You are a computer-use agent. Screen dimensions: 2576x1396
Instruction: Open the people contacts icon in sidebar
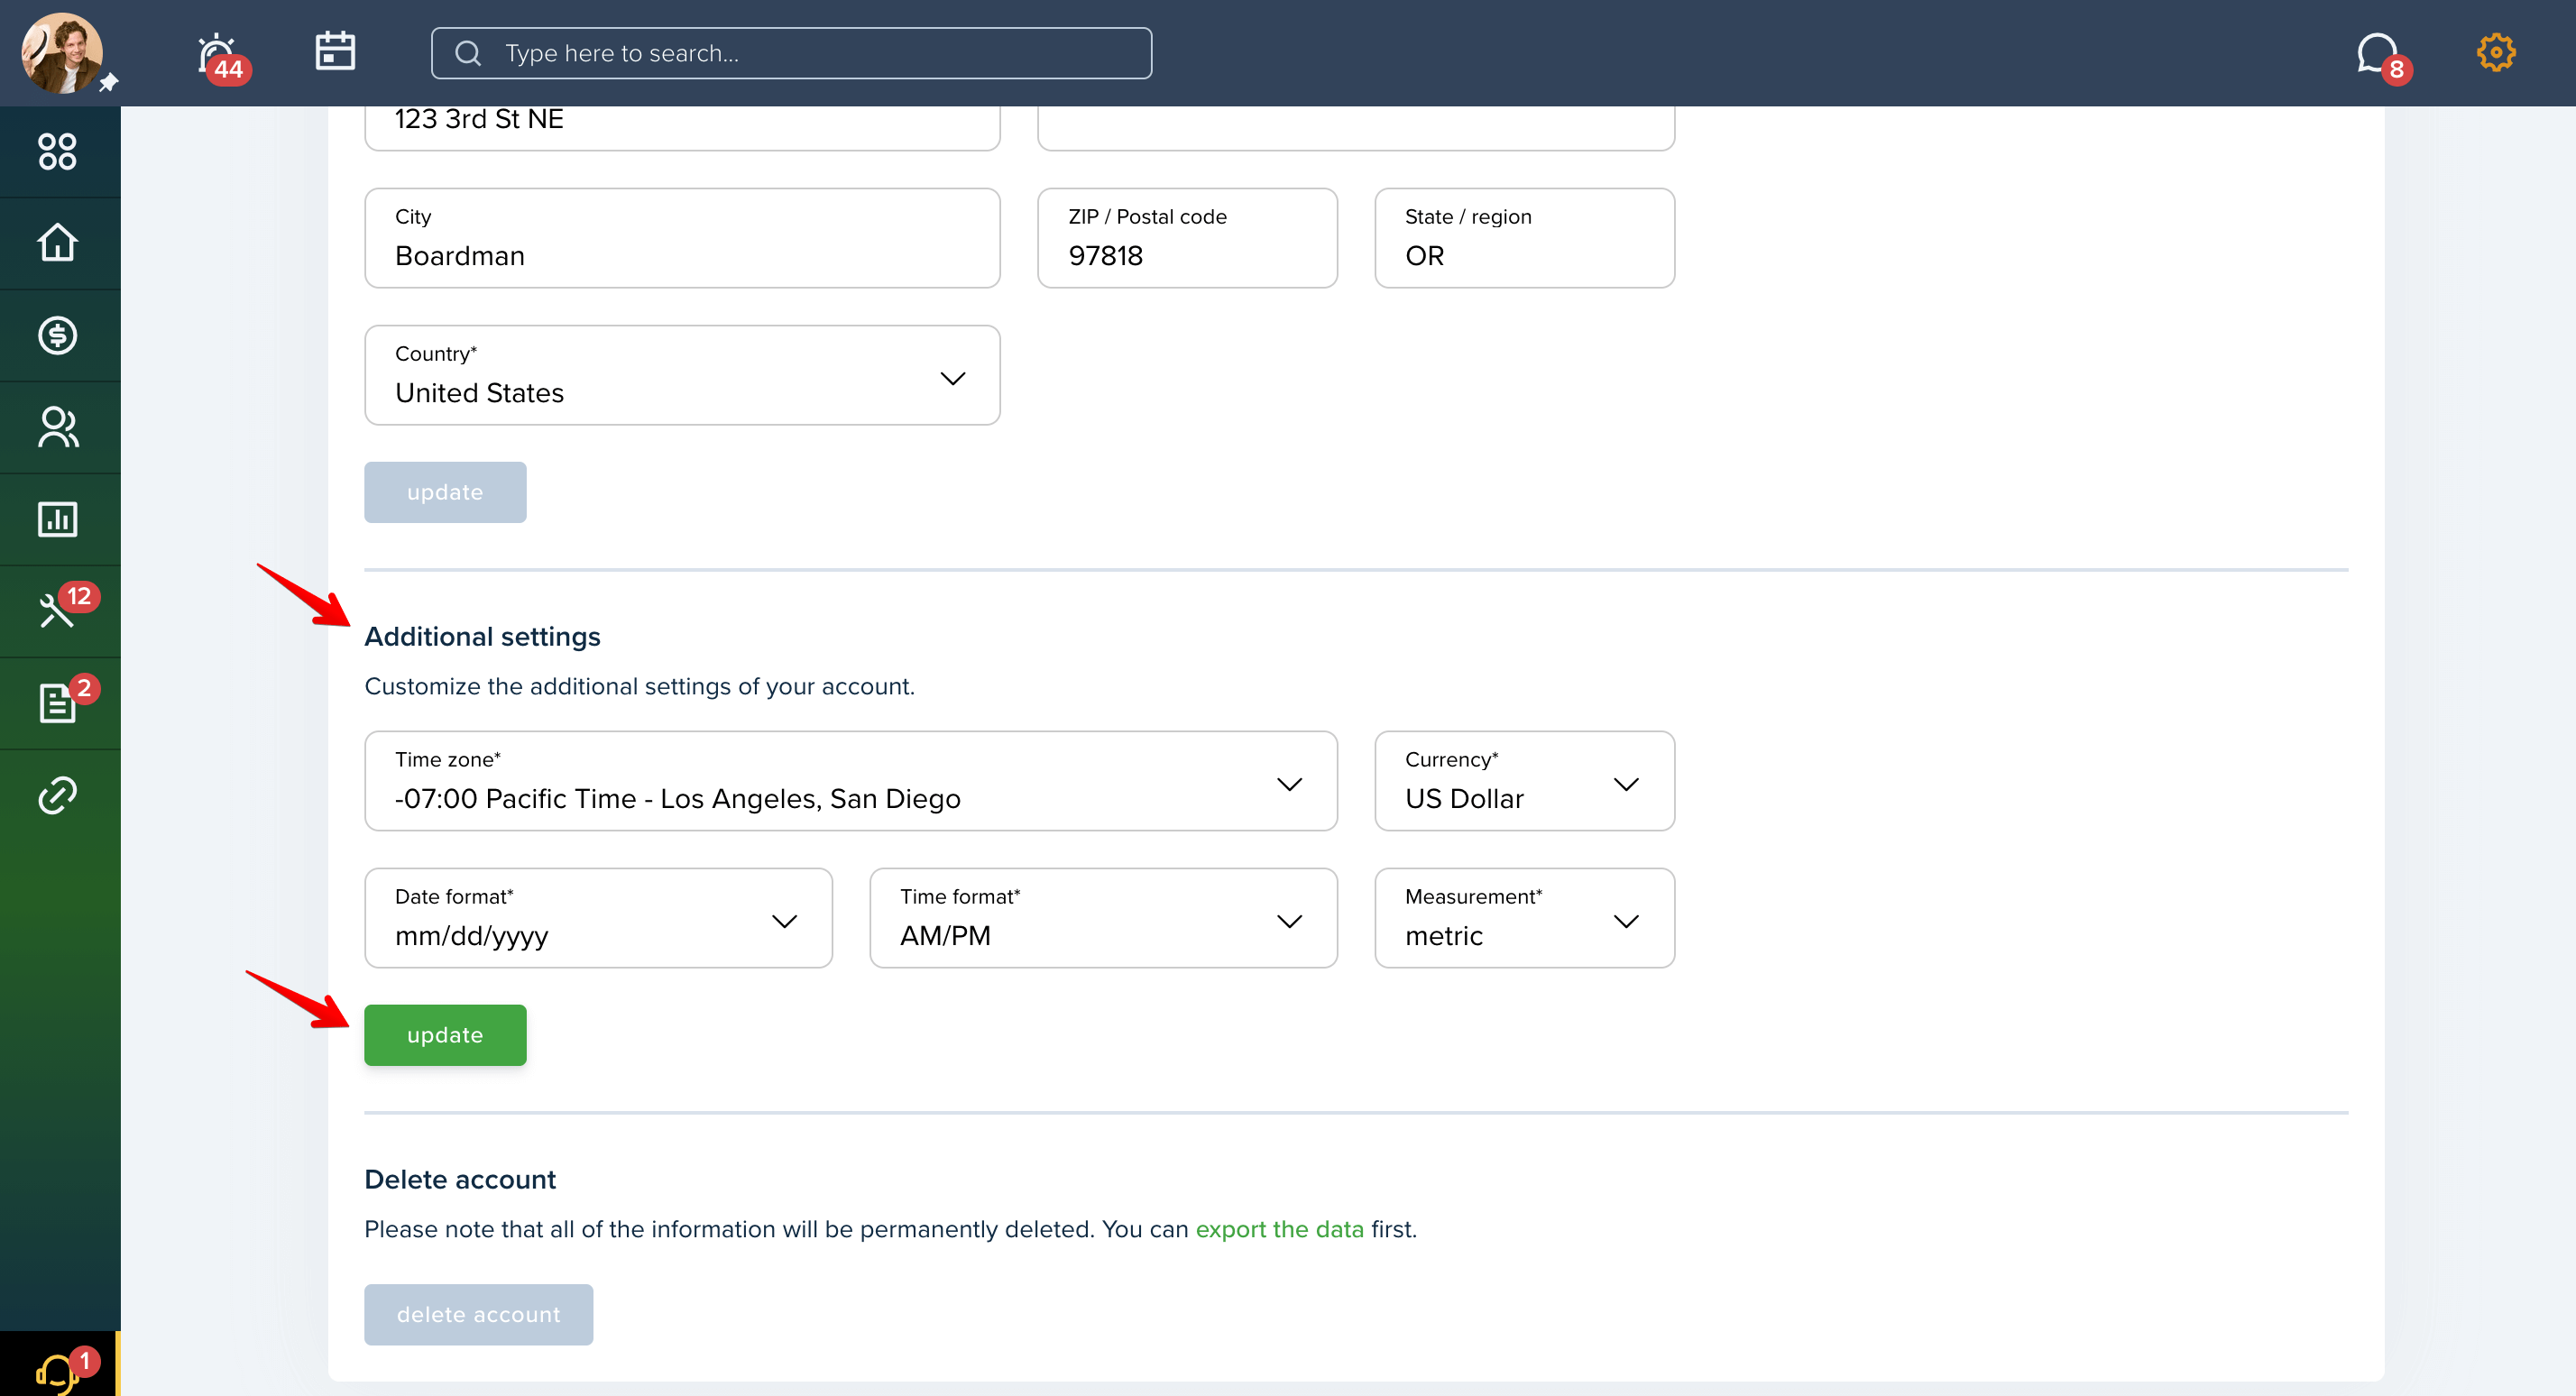(x=57, y=427)
